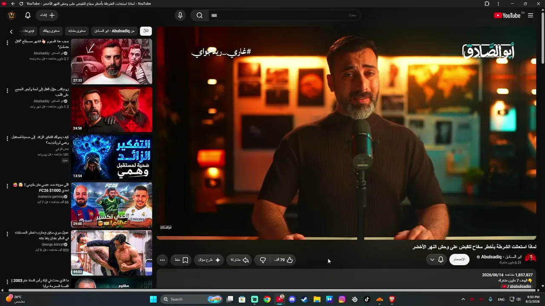545x306 pixels.
Task: Open the 24:58 masked man video thumbnail
Action: 112,110
